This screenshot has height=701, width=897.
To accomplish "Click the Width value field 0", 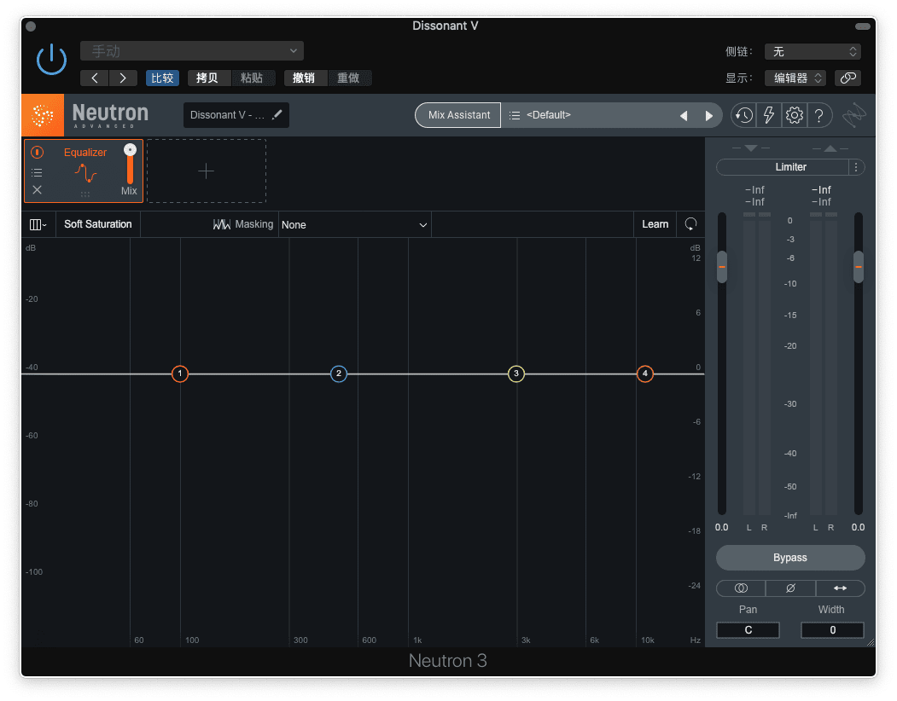I will point(832,630).
